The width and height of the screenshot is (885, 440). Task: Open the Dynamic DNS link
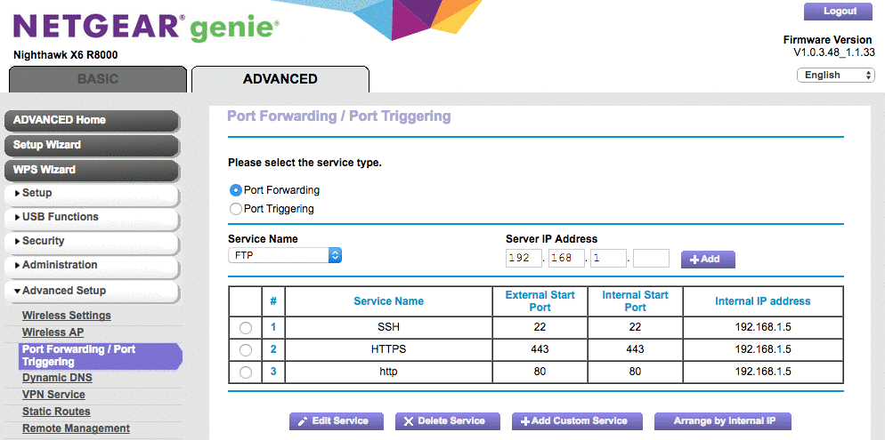[57, 378]
